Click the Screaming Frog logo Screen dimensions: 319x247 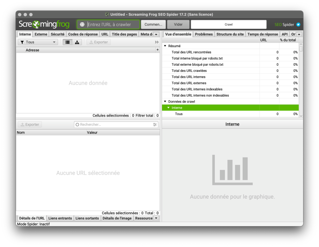[x=44, y=24]
